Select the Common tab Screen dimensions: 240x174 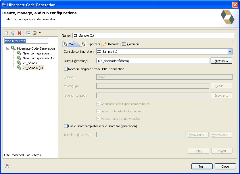pos(130,44)
